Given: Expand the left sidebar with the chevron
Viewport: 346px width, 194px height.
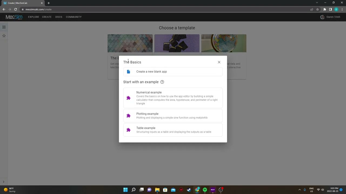Looking at the screenshot, I should tap(4, 182).
